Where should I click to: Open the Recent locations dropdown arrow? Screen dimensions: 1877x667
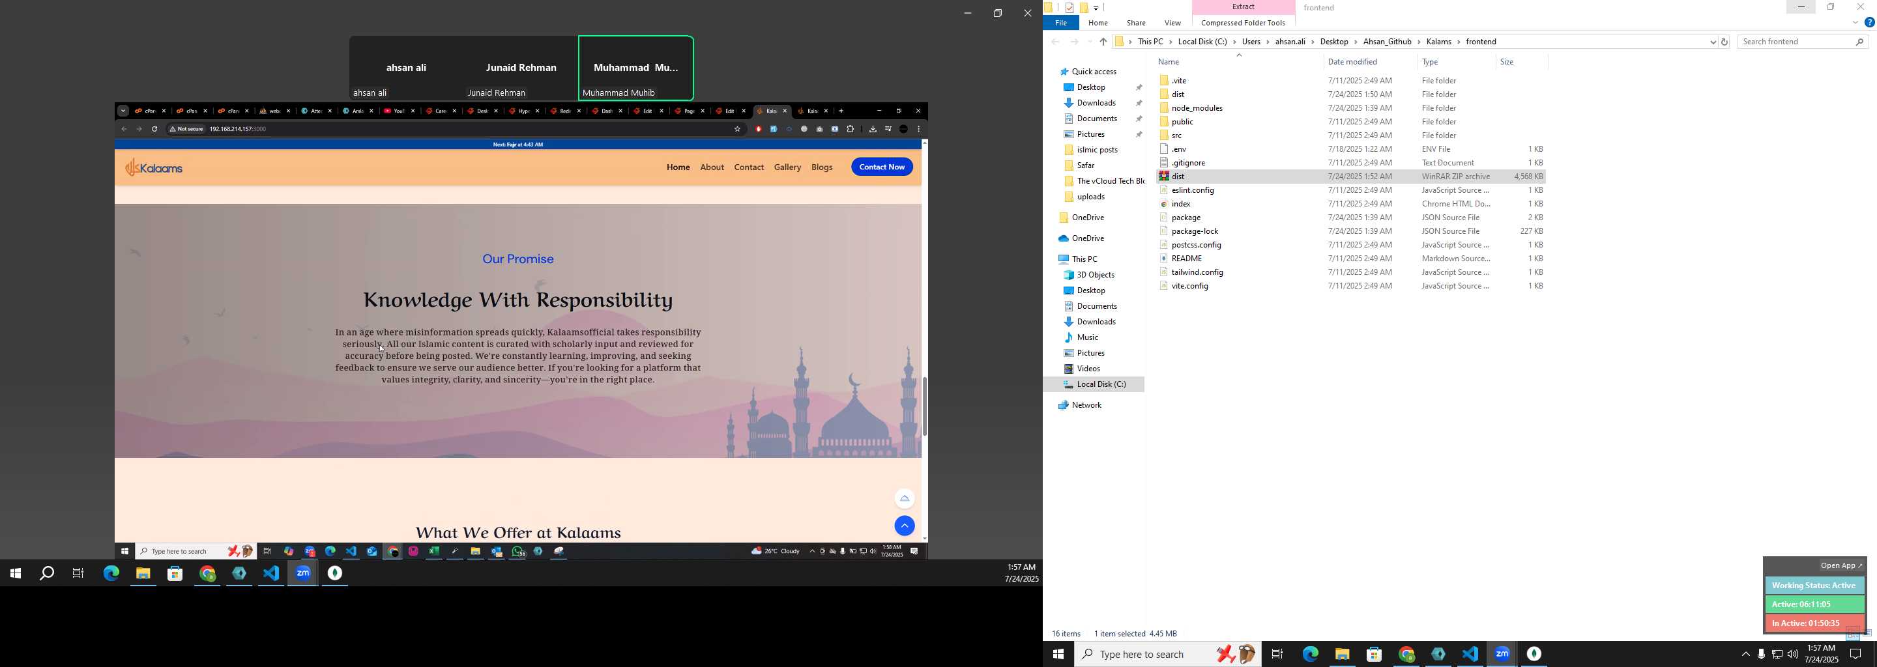[x=1090, y=42]
